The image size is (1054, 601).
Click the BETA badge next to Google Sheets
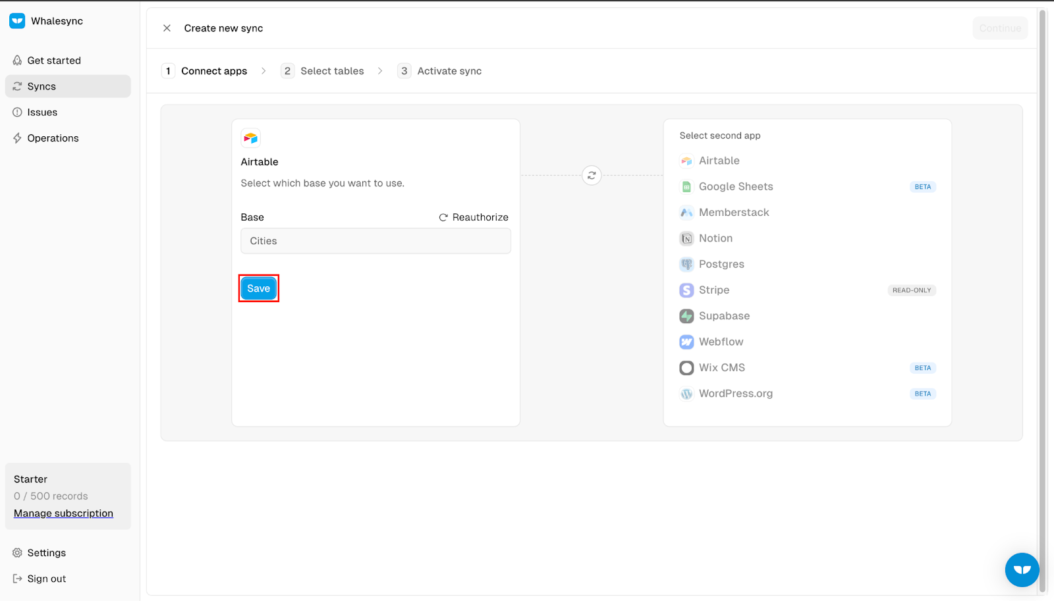click(923, 187)
